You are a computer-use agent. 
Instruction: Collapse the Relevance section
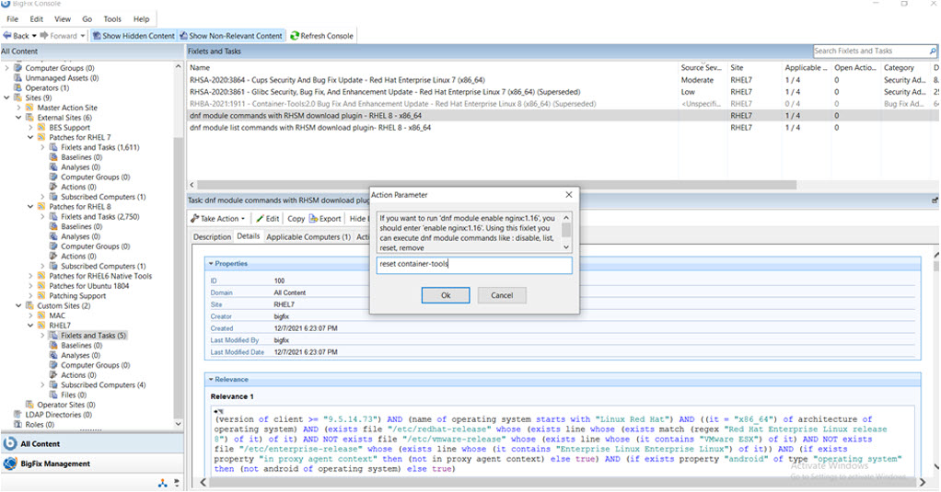click(x=211, y=379)
